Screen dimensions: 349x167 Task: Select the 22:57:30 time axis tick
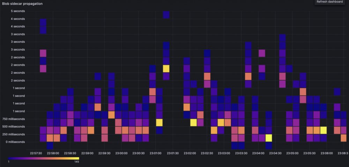point(36,153)
